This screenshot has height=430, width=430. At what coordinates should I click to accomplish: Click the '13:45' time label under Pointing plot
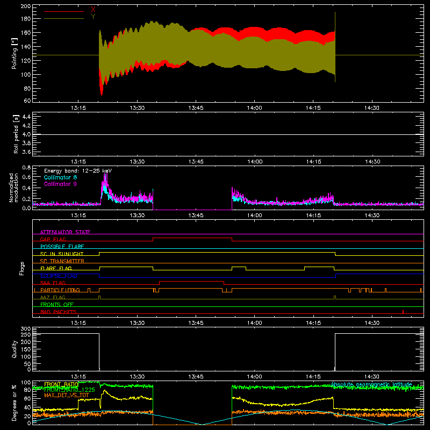196,108
